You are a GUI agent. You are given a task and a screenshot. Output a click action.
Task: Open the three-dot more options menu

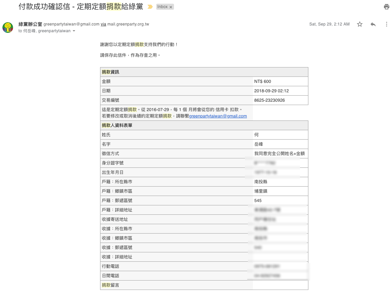[x=386, y=24]
